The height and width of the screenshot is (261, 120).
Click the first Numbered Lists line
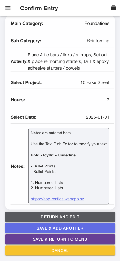coord(47,183)
